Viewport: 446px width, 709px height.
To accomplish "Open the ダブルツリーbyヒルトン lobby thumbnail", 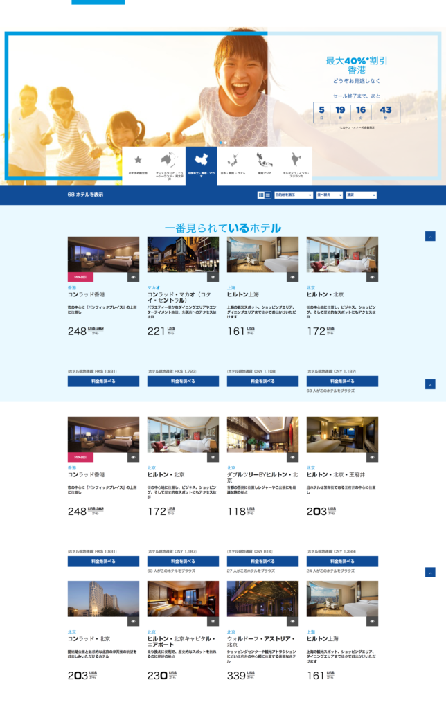I will pyautogui.click(x=262, y=435).
